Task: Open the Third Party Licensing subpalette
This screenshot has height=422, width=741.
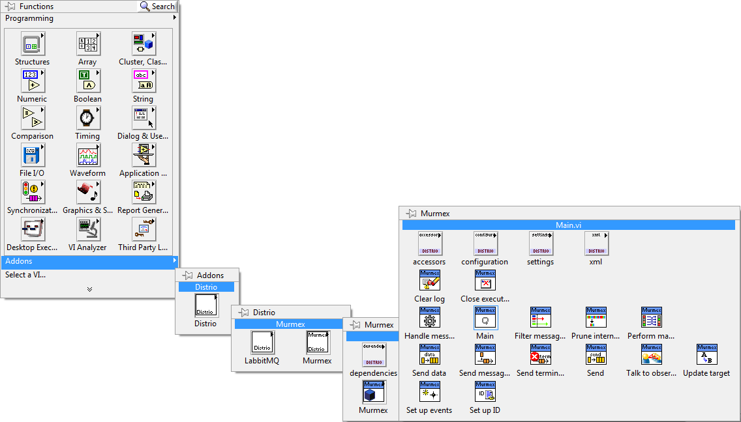Action: pyautogui.click(x=144, y=229)
